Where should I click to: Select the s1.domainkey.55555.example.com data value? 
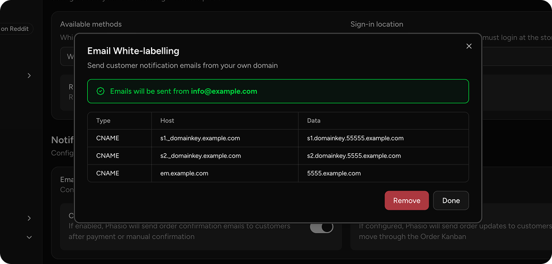(355, 138)
